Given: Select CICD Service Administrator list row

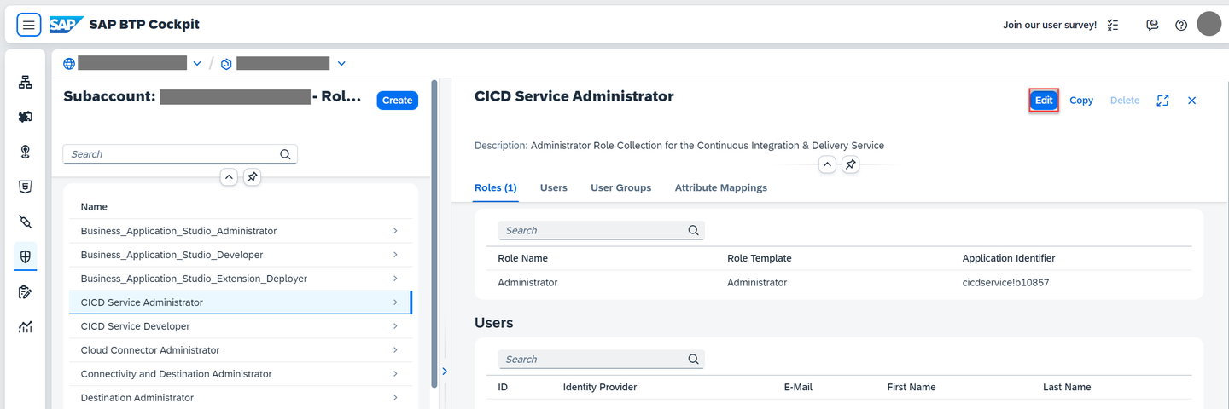Looking at the screenshot, I should tap(241, 302).
